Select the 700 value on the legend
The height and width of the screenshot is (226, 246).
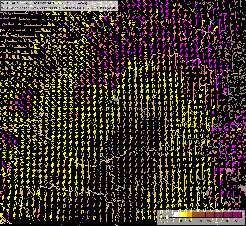201,221
